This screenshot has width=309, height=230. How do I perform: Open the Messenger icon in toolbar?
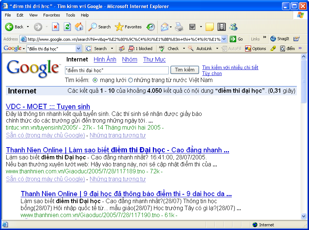(x=233, y=27)
